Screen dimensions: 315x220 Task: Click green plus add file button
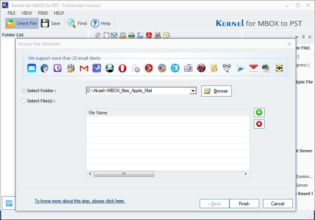click(x=259, y=112)
